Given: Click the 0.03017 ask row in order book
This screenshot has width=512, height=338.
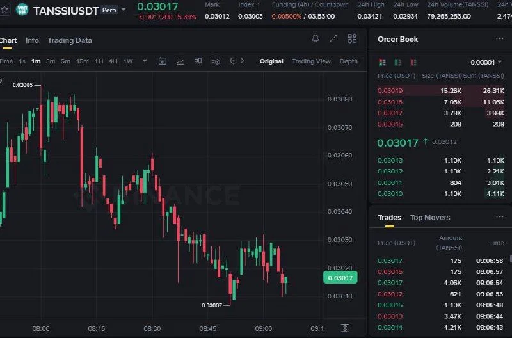Looking at the screenshot, I should (441, 113).
